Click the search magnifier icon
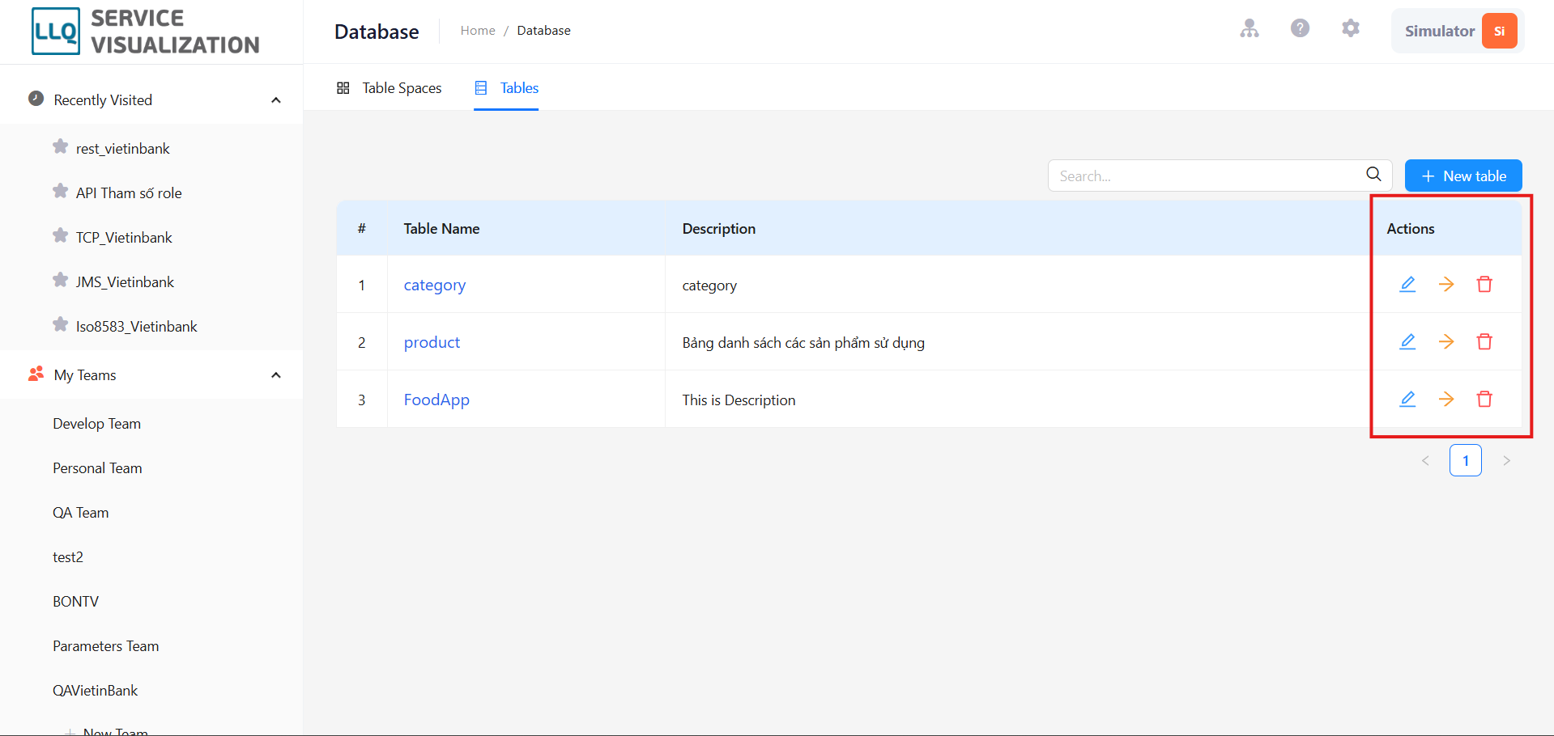 point(1373,175)
